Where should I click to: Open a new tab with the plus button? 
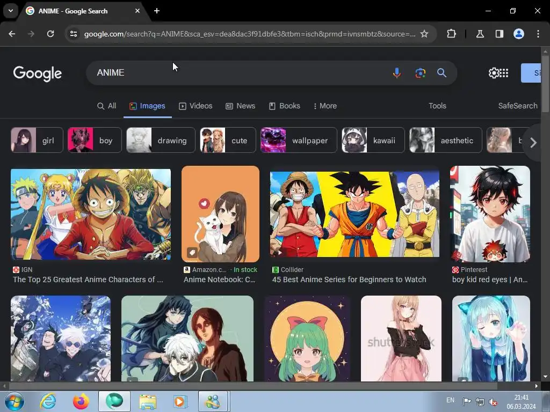[x=157, y=11]
